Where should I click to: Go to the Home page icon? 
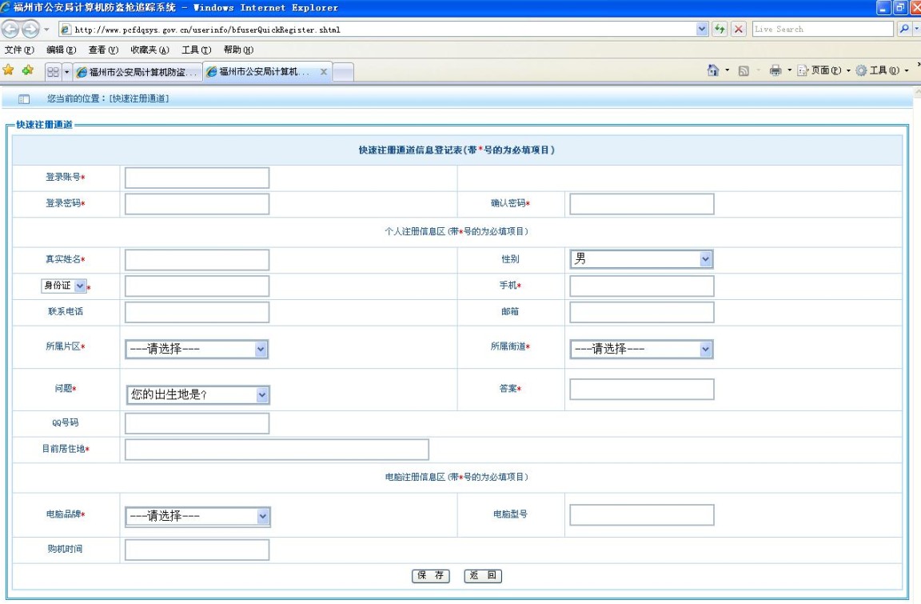[713, 71]
